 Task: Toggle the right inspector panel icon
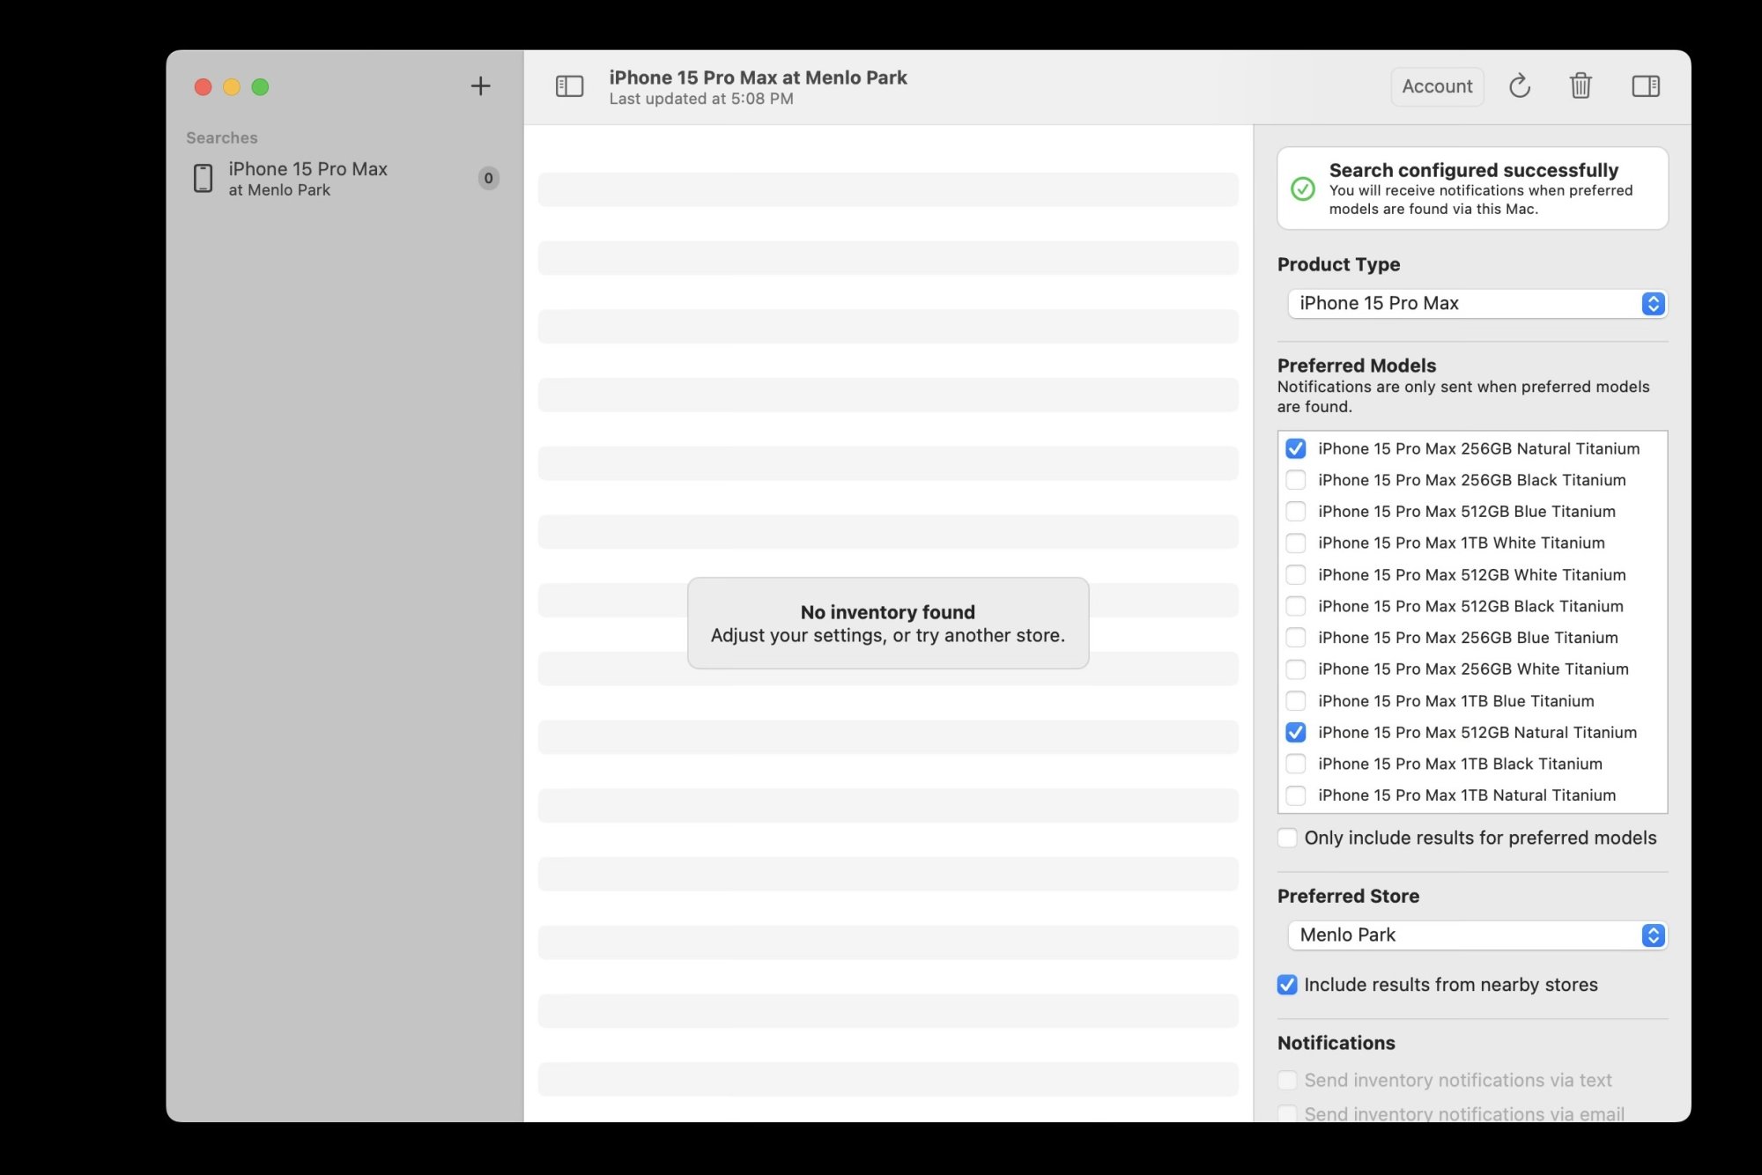1645,86
